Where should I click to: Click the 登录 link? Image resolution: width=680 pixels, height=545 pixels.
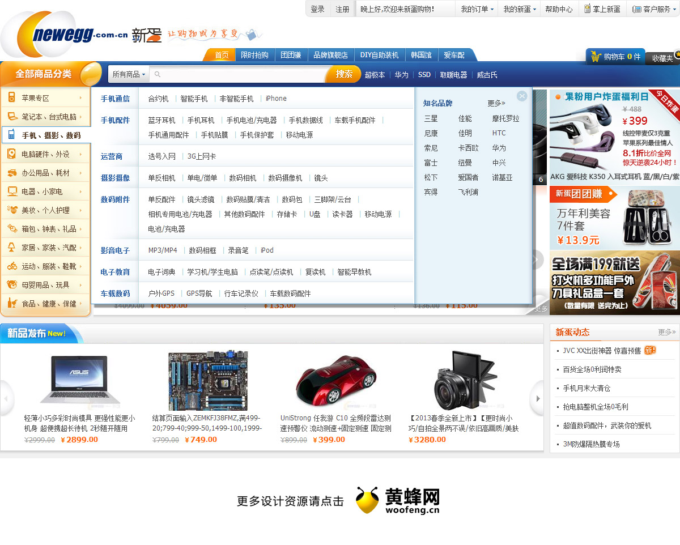pyautogui.click(x=318, y=9)
